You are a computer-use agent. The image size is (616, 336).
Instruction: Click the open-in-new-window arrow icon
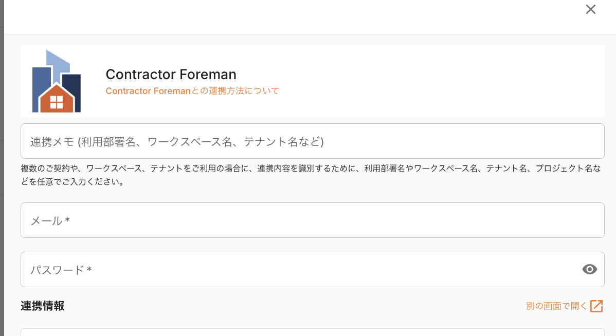(x=596, y=306)
